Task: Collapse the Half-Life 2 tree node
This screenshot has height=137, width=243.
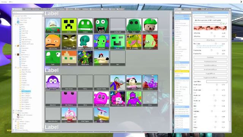Action: tap(16, 46)
